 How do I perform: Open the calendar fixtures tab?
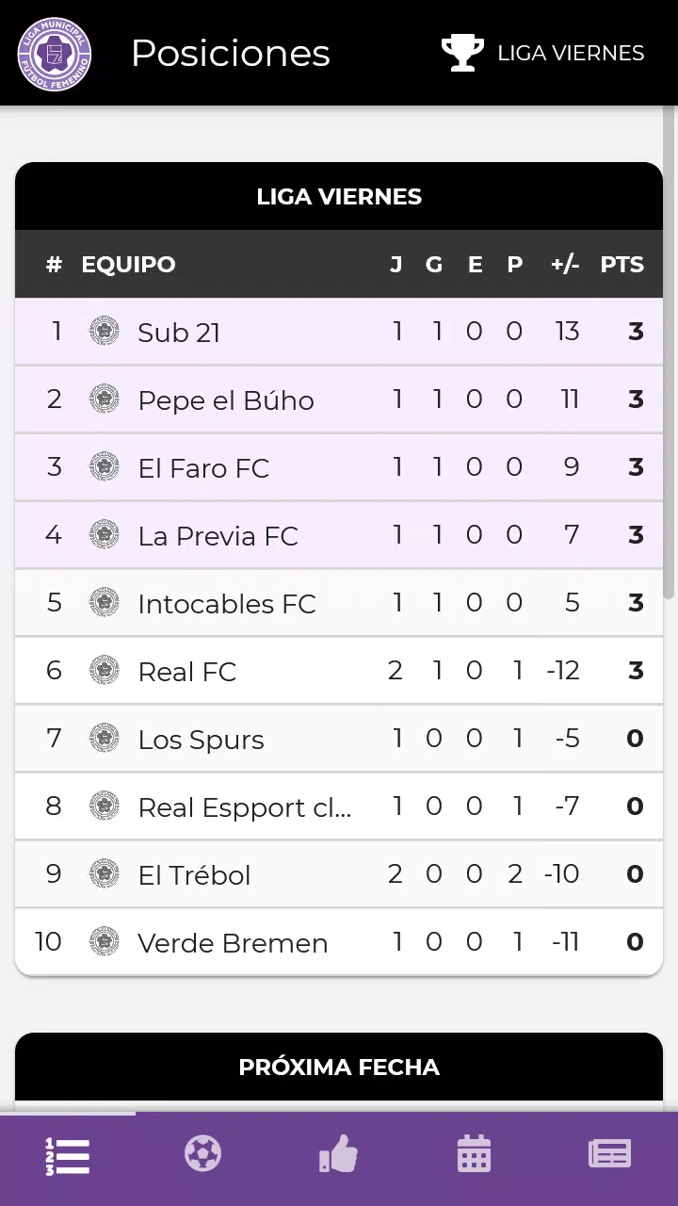click(x=474, y=1154)
